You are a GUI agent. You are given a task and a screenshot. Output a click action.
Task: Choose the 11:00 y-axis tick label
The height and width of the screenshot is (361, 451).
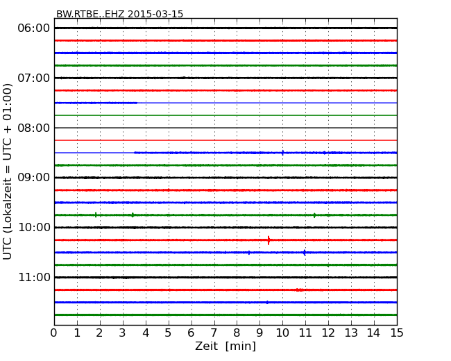34,278
